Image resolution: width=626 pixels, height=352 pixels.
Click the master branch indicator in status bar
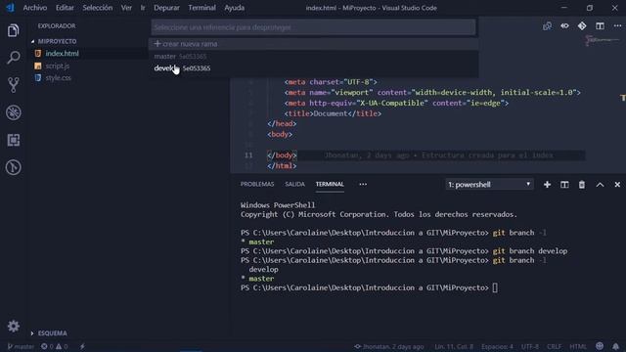(21, 346)
